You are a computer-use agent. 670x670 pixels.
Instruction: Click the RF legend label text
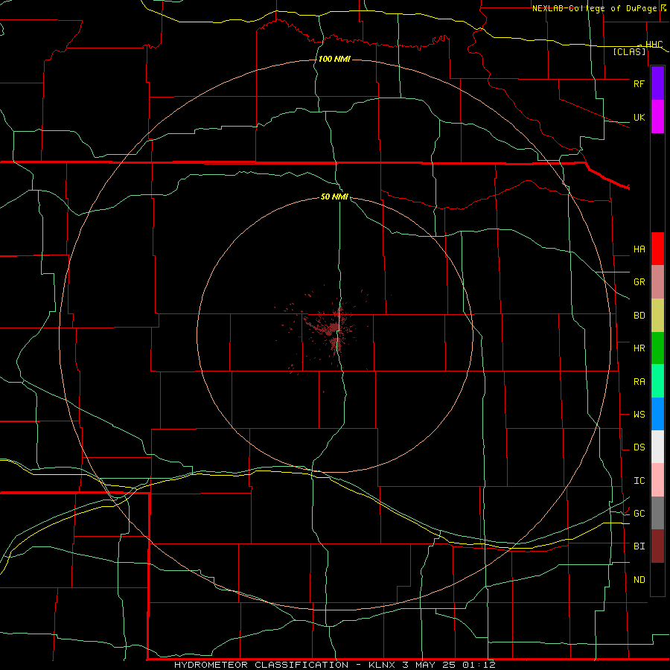639,83
